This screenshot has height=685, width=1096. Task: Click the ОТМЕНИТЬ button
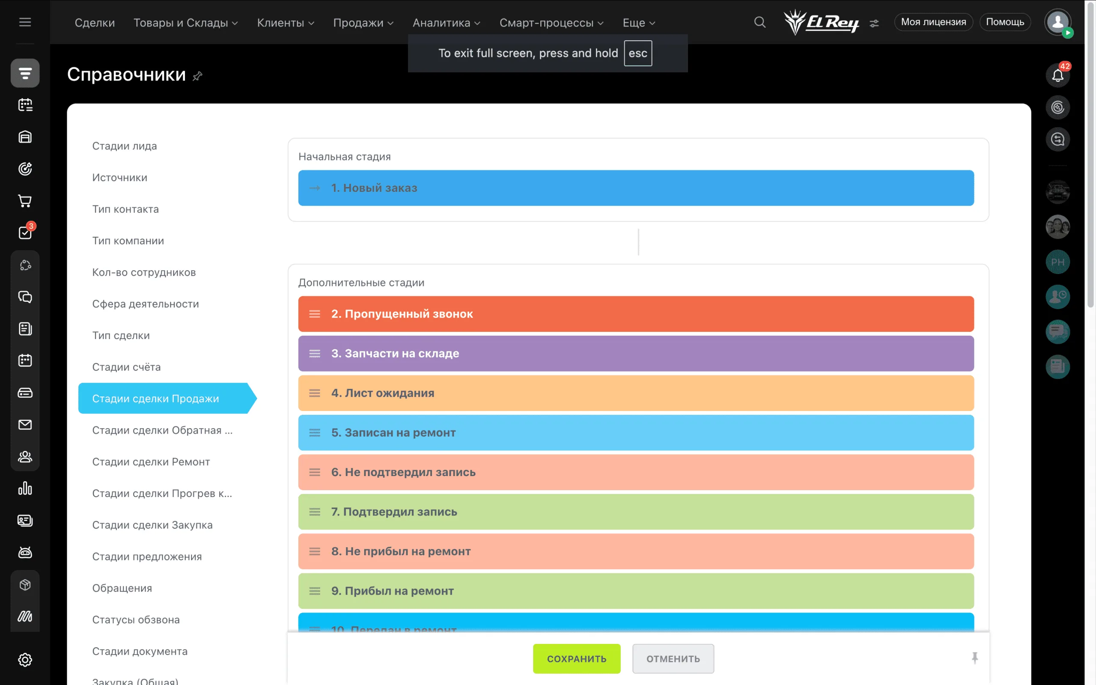673,659
